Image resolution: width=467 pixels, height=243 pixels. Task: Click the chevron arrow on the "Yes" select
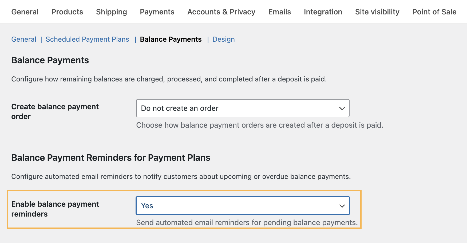tap(342, 206)
